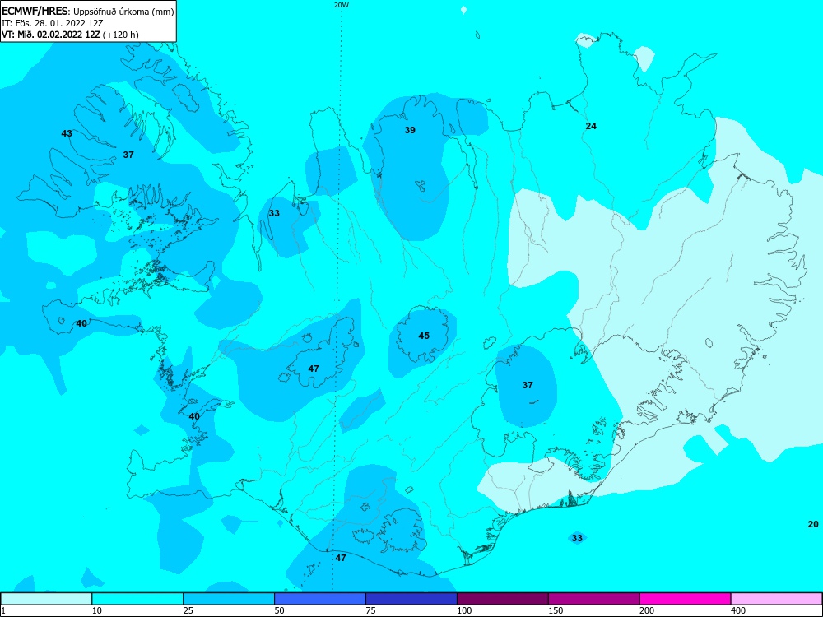
Task: Click the value 33 offshore in the blue patch
Action: tap(577, 538)
